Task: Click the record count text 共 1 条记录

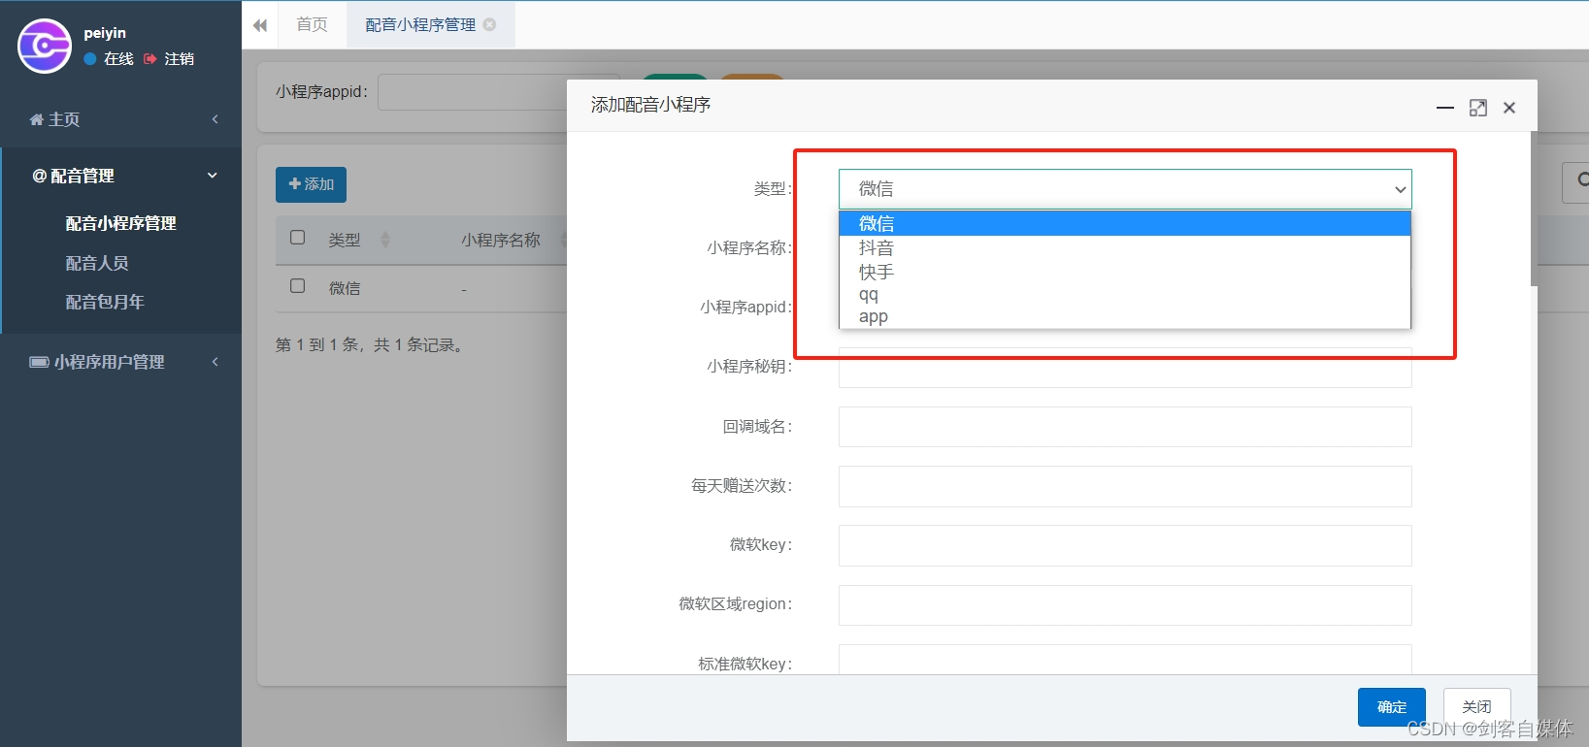Action: click(418, 344)
